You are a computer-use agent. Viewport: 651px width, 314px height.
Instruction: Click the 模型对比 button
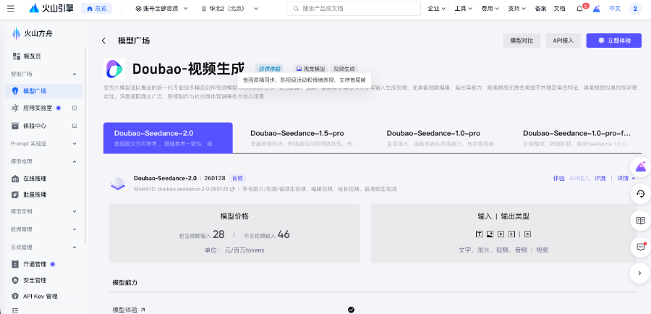point(521,41)
